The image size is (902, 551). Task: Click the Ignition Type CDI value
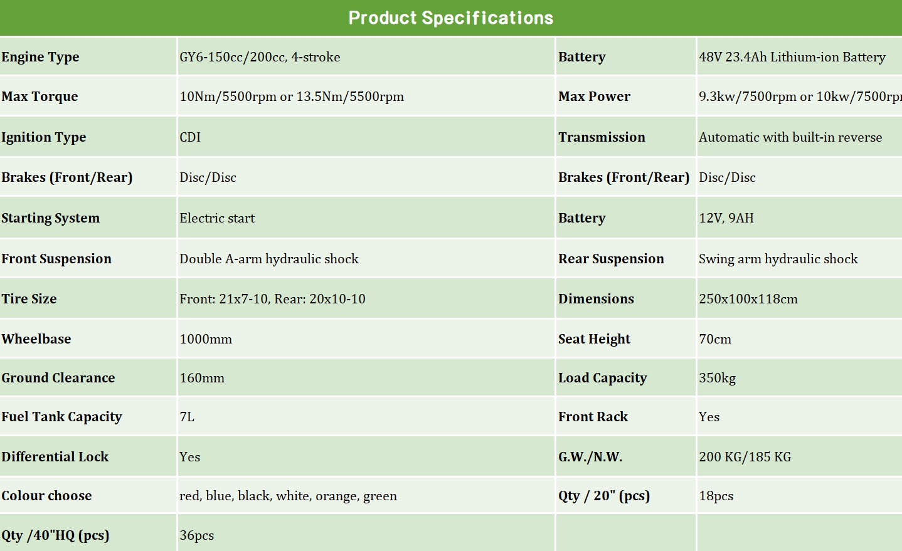190,137
